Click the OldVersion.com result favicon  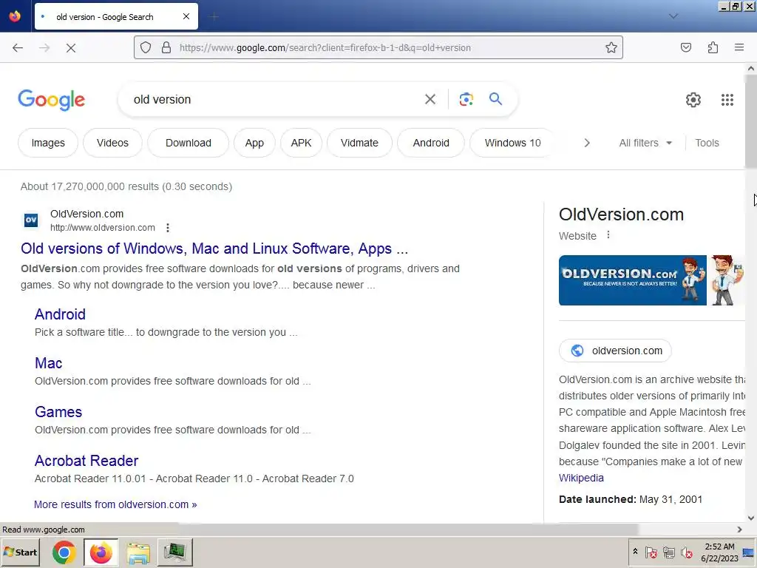31,220
